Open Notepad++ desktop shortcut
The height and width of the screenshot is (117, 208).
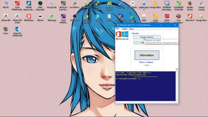(x=86, y=5)
